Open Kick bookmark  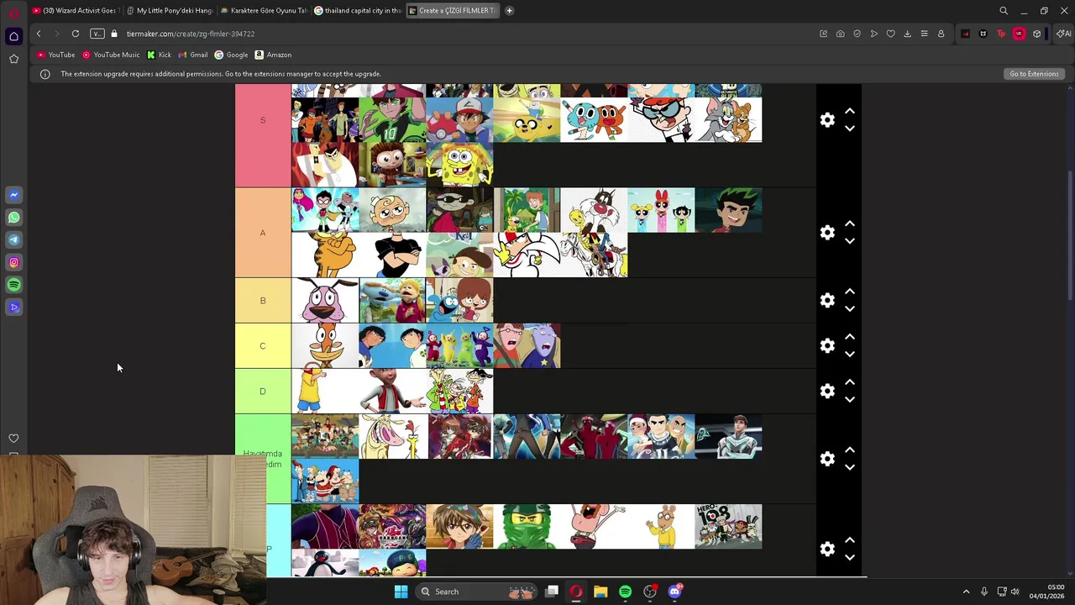pyautogui.click(x=159, y=55)
